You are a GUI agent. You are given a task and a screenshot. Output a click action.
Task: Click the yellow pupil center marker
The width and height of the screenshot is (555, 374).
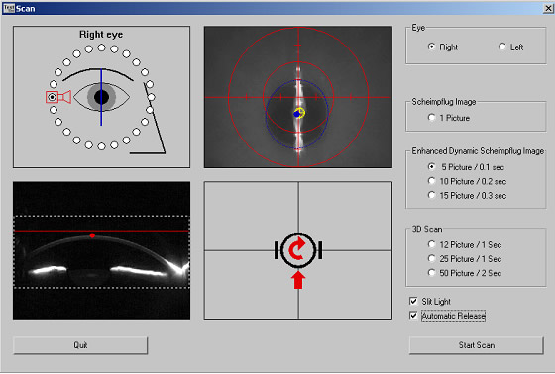(x=300, y=112)
